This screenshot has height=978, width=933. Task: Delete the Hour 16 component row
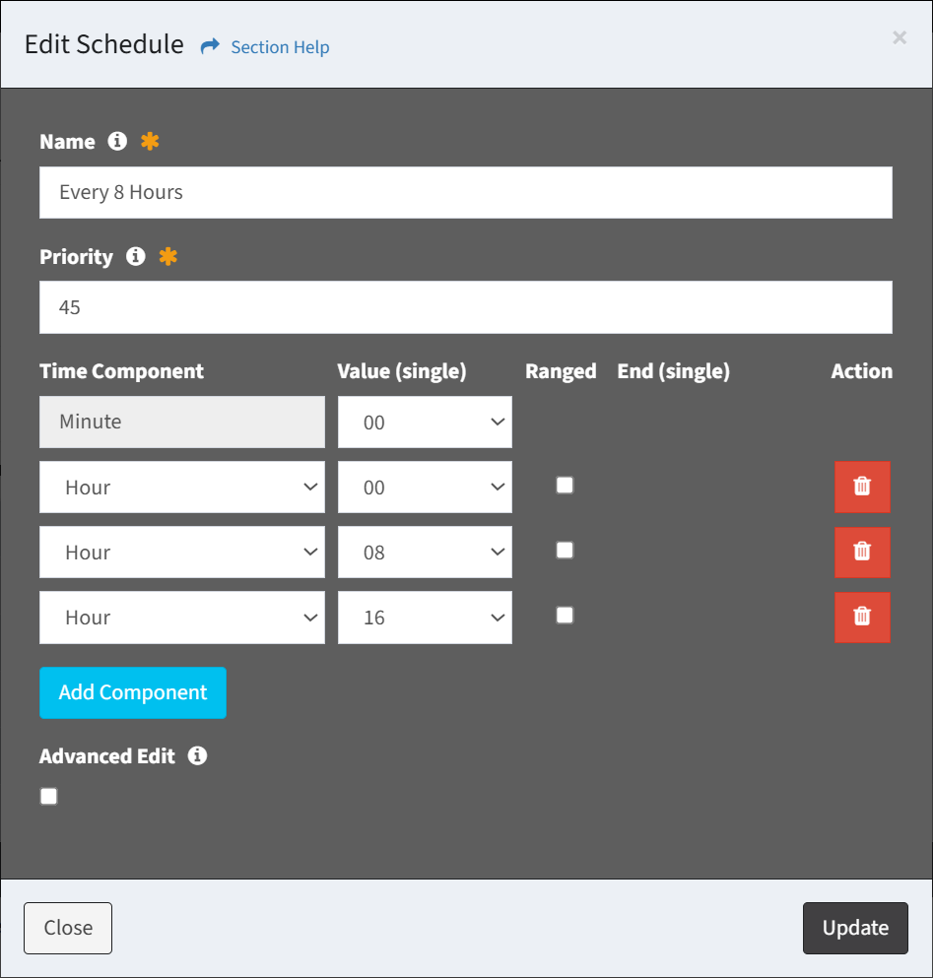coord(862,617)
